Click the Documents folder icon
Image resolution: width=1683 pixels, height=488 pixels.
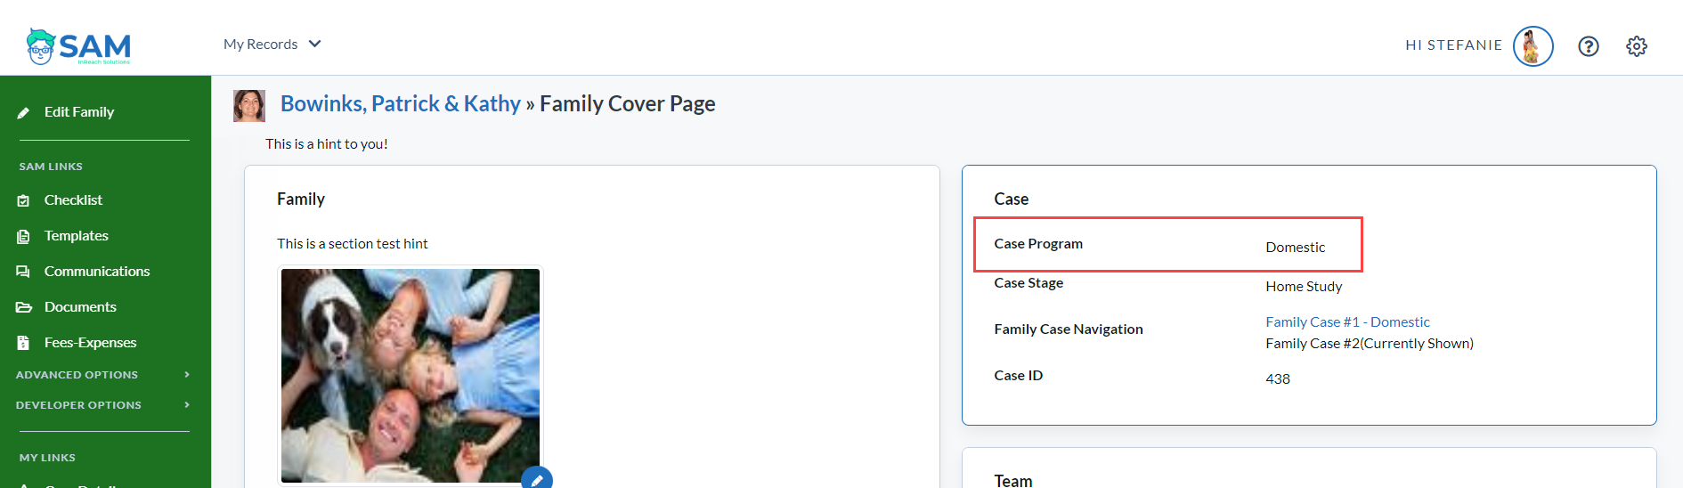(24, 307)
